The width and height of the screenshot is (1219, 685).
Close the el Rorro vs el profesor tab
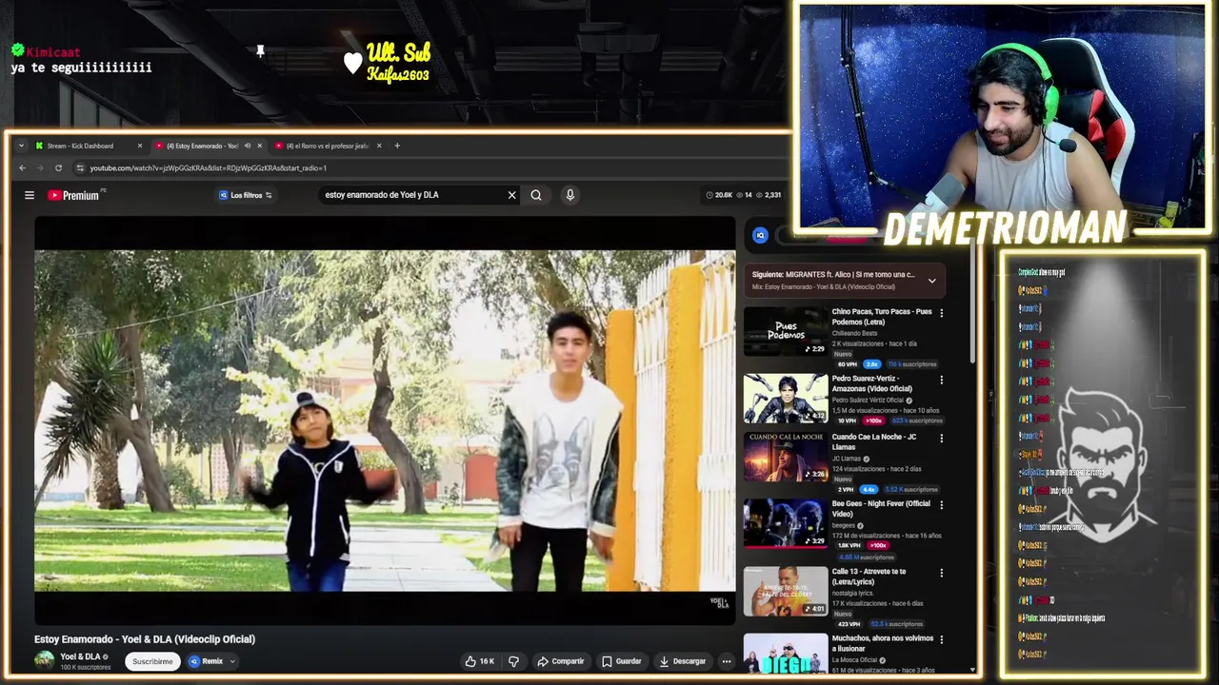(379, 146)
